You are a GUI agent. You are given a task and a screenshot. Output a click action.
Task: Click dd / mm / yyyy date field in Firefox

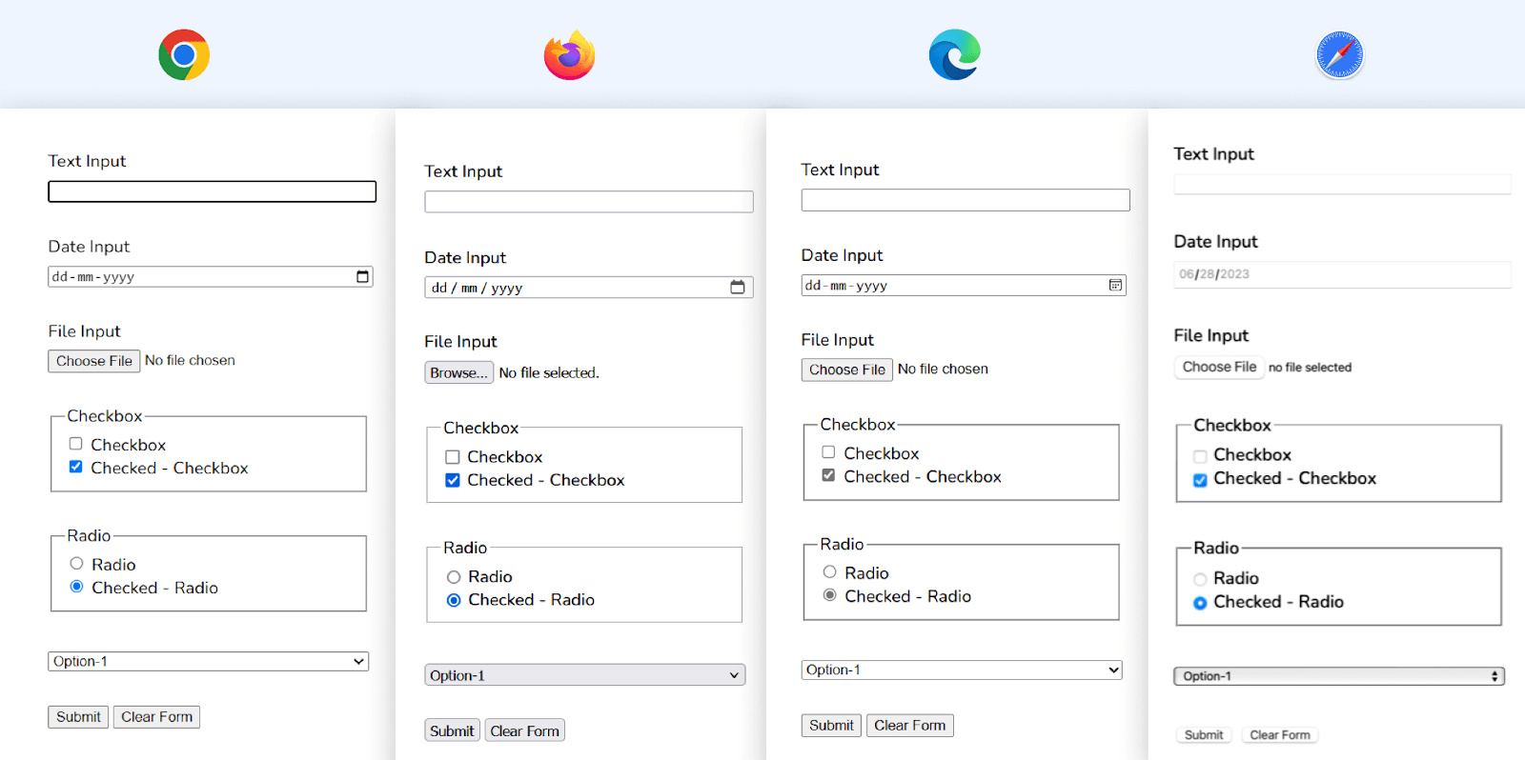[x=589, y=288]
